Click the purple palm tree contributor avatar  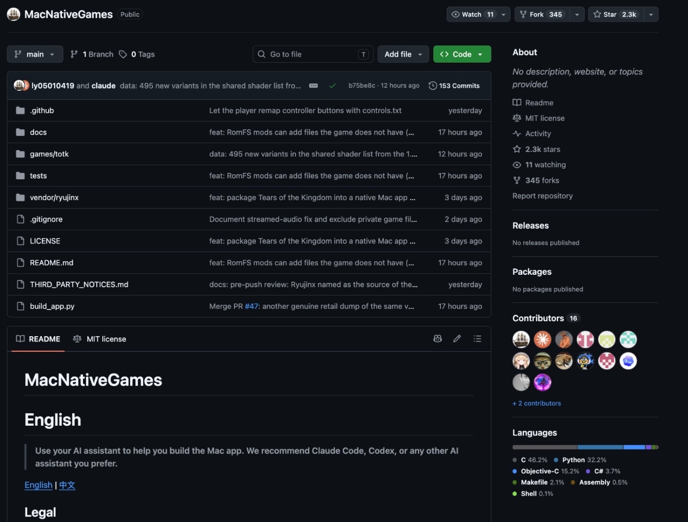(x=543, y=382)
